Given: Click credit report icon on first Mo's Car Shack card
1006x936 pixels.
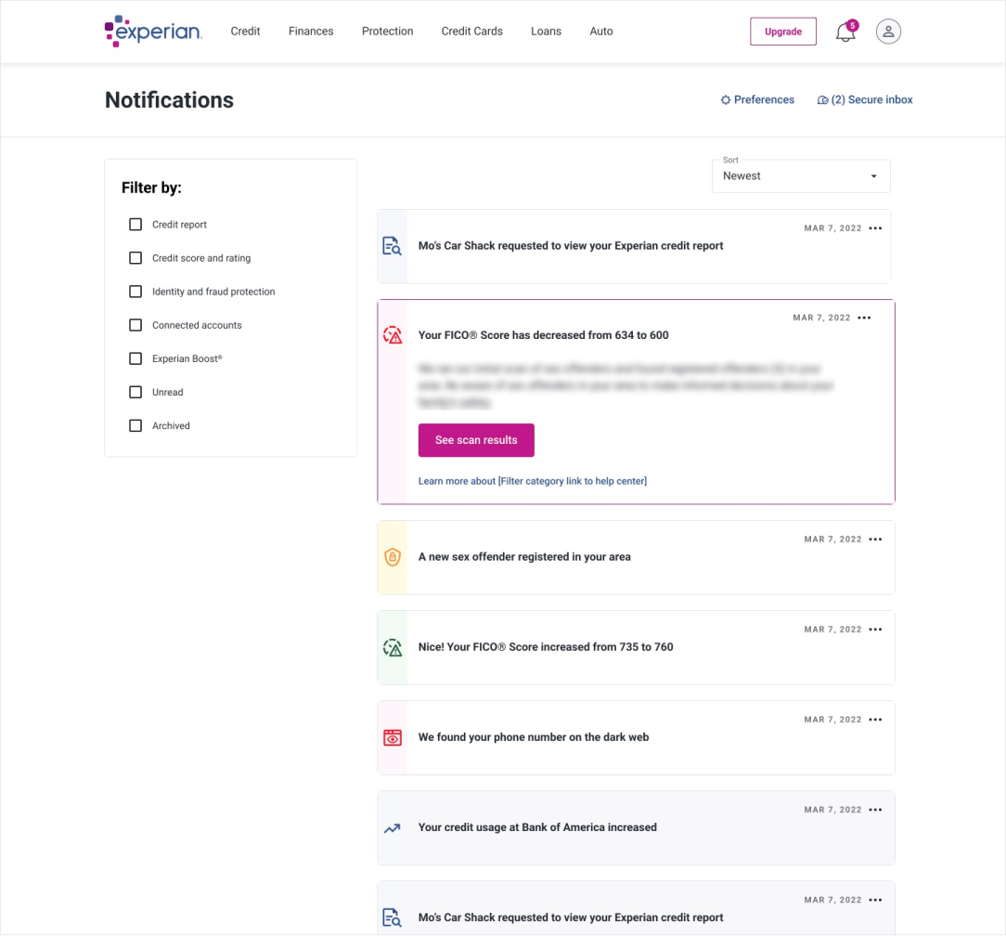Looking at the screenshot, I should click(392, 246).
